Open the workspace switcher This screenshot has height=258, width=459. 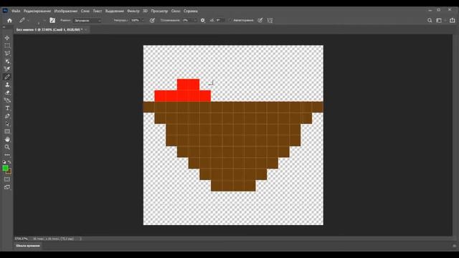pyautogui.click(x=439, y=21)
